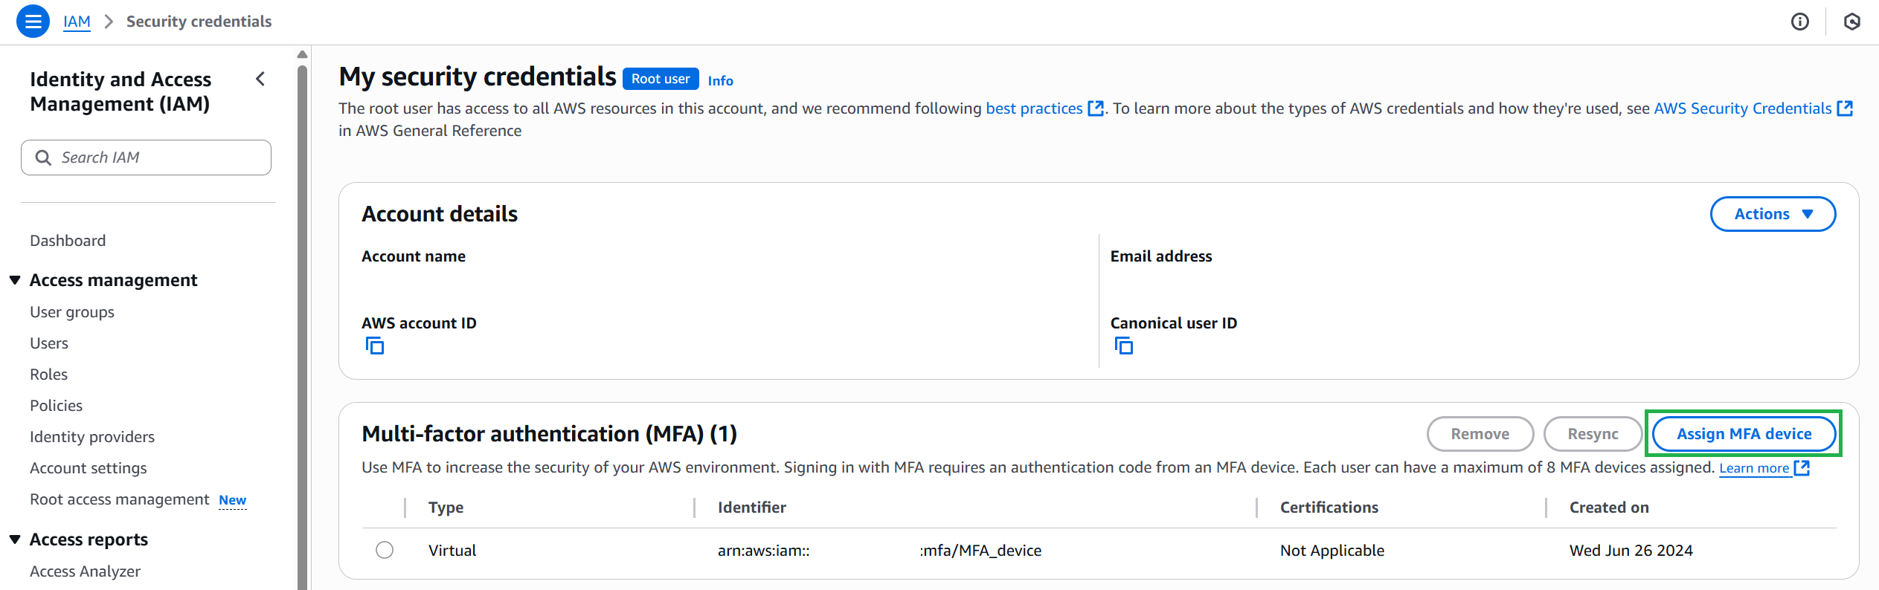This screenshot has height=590, width=1879.
Task: Click the magnifier icon in Search IAM
Action: pyautogui.click(x=44, y=158)
